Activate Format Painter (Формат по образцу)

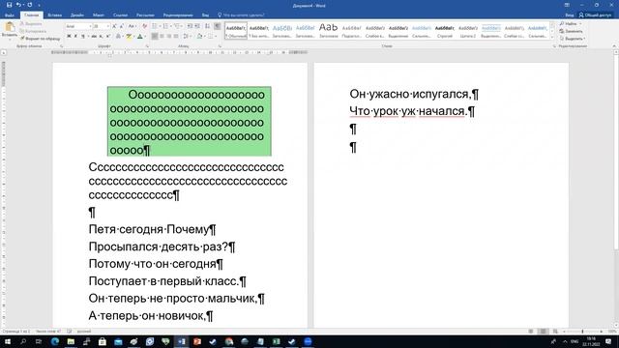tap(41, 39)
